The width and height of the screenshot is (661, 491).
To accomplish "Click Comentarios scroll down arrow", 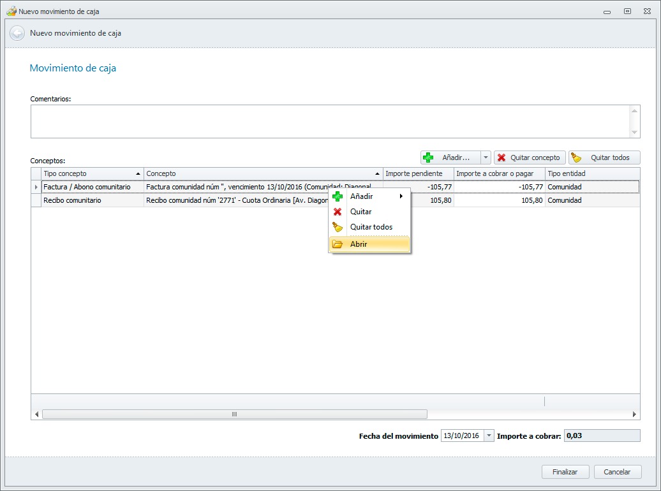I will 634,133.
